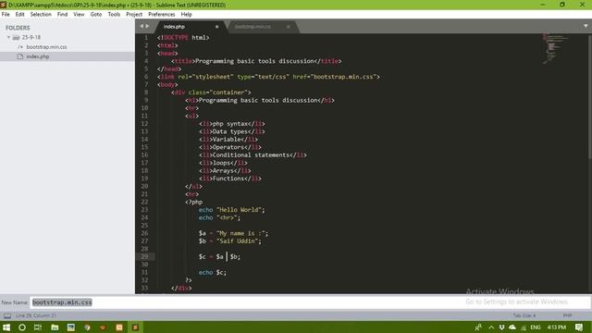Open the OneDrive cloud tray icon

[512, 327]
